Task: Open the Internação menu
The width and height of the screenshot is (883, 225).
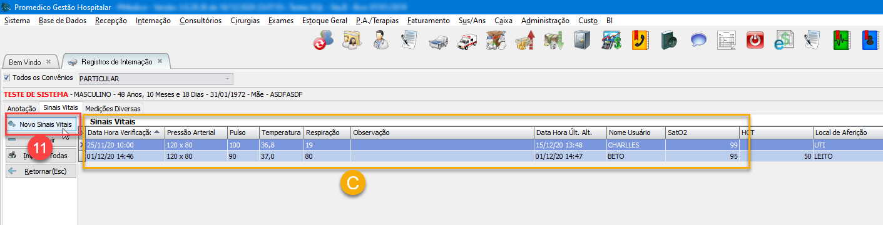Action: click(153, 20)
